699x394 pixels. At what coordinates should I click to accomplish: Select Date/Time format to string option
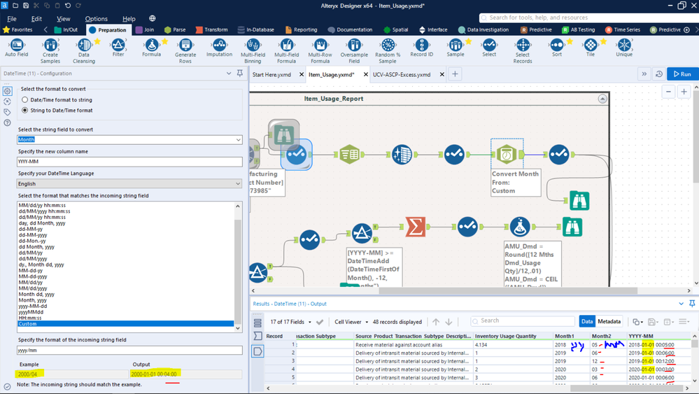[26, 100]
